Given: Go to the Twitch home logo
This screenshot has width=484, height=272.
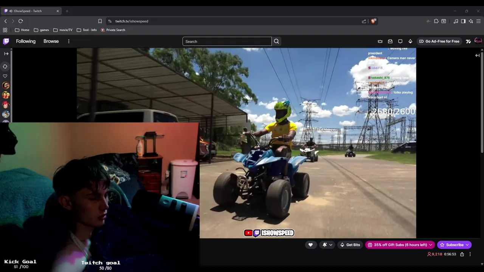Looking at the screenshot, I should click(x=6, y=41).
